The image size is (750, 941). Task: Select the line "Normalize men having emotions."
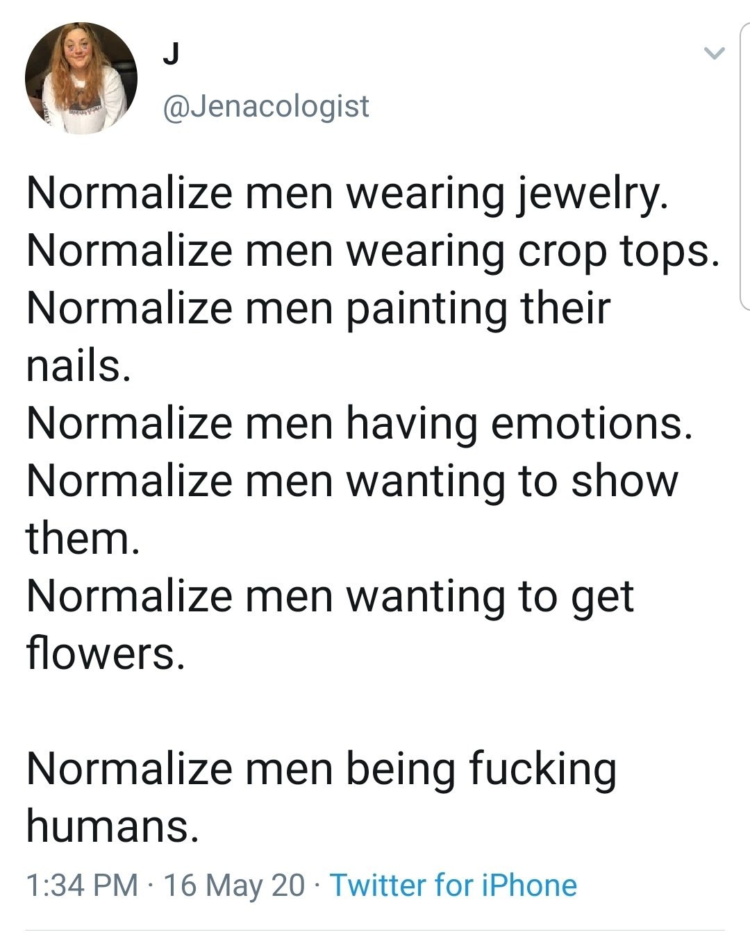pos(360,424)
